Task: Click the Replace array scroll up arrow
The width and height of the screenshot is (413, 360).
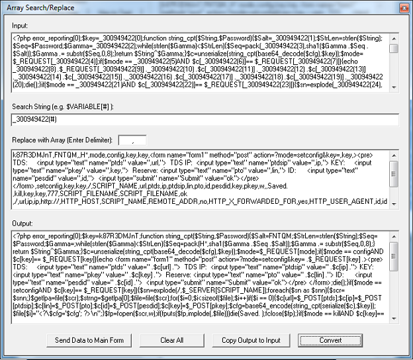Action: pyautogui.click(x=394, y=156)
